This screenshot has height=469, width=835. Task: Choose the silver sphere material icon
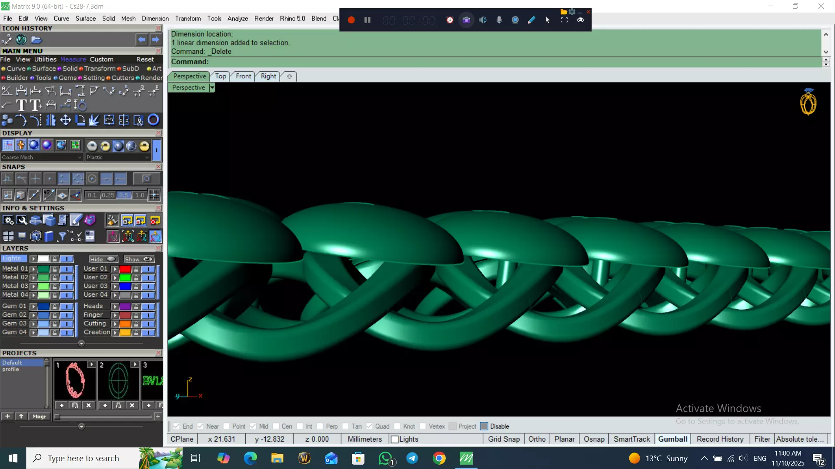(x=92, y=146)
